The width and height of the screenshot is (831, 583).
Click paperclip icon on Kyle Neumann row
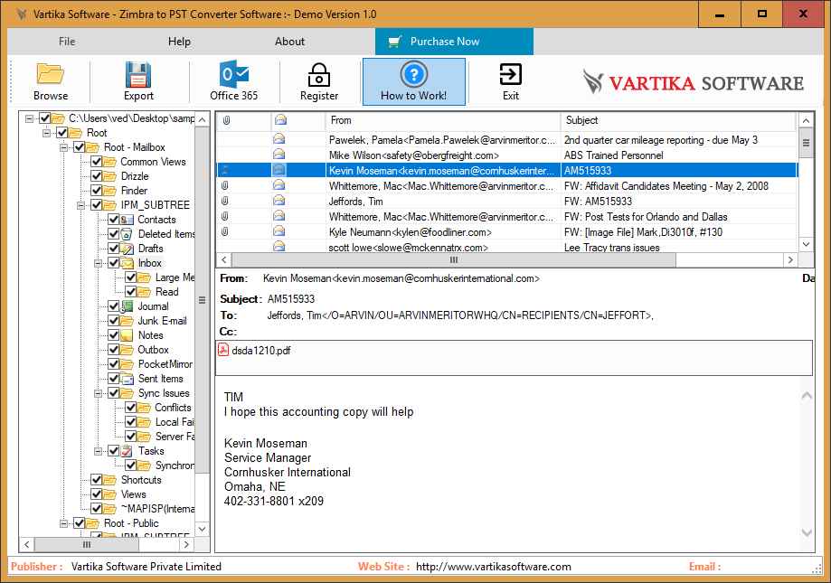(225, 231)
